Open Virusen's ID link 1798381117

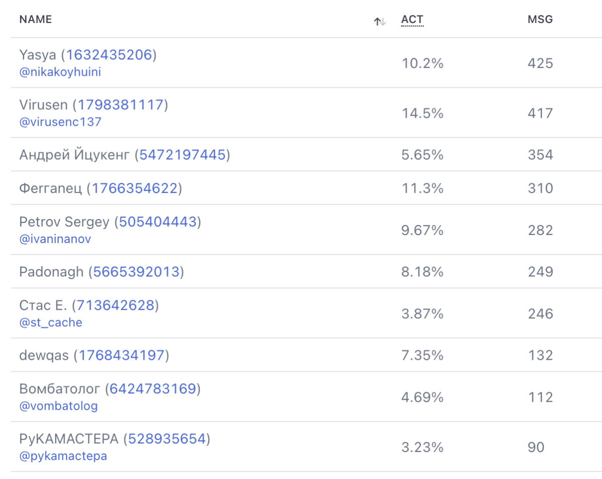[x=120, y=105]
